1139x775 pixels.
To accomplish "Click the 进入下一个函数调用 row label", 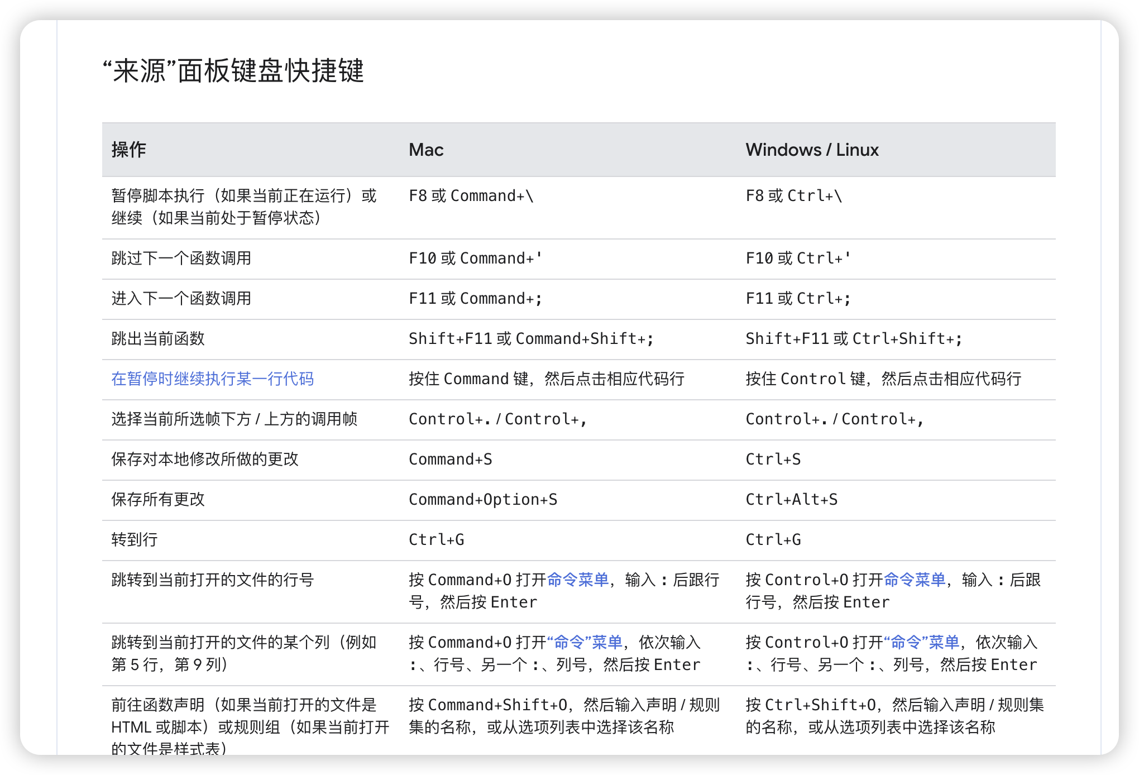I will click(181, 299).
